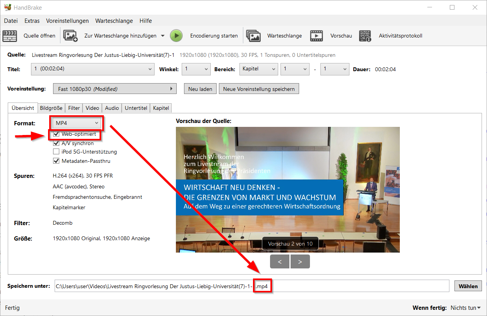Click the Wählen button
The height and width of the screenshot is (316, 487).
click(468, 286)
